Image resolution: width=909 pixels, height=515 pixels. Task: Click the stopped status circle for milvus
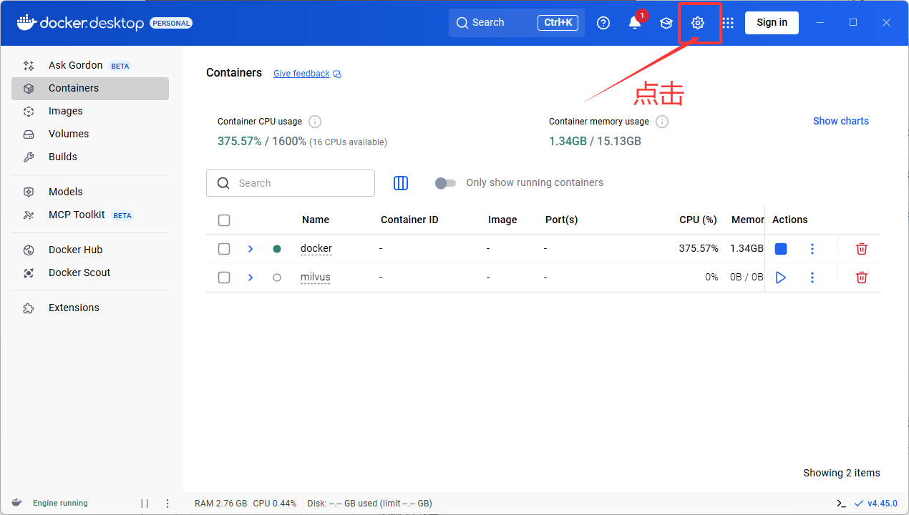coord(277,278)
